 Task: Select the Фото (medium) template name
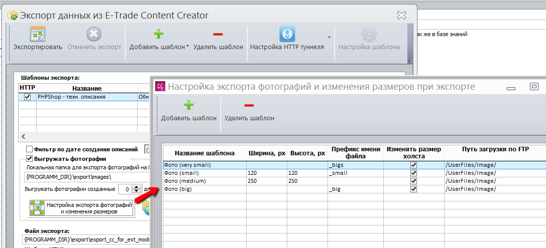click(x=185, y=181)
